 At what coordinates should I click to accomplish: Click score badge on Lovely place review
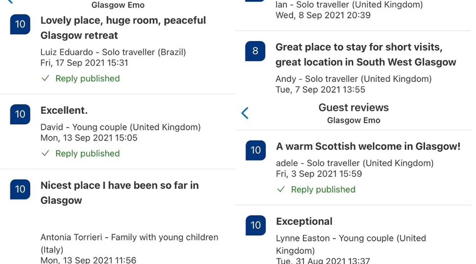pos(20,24)
